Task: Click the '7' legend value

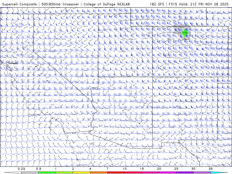Action: (107, 169)
